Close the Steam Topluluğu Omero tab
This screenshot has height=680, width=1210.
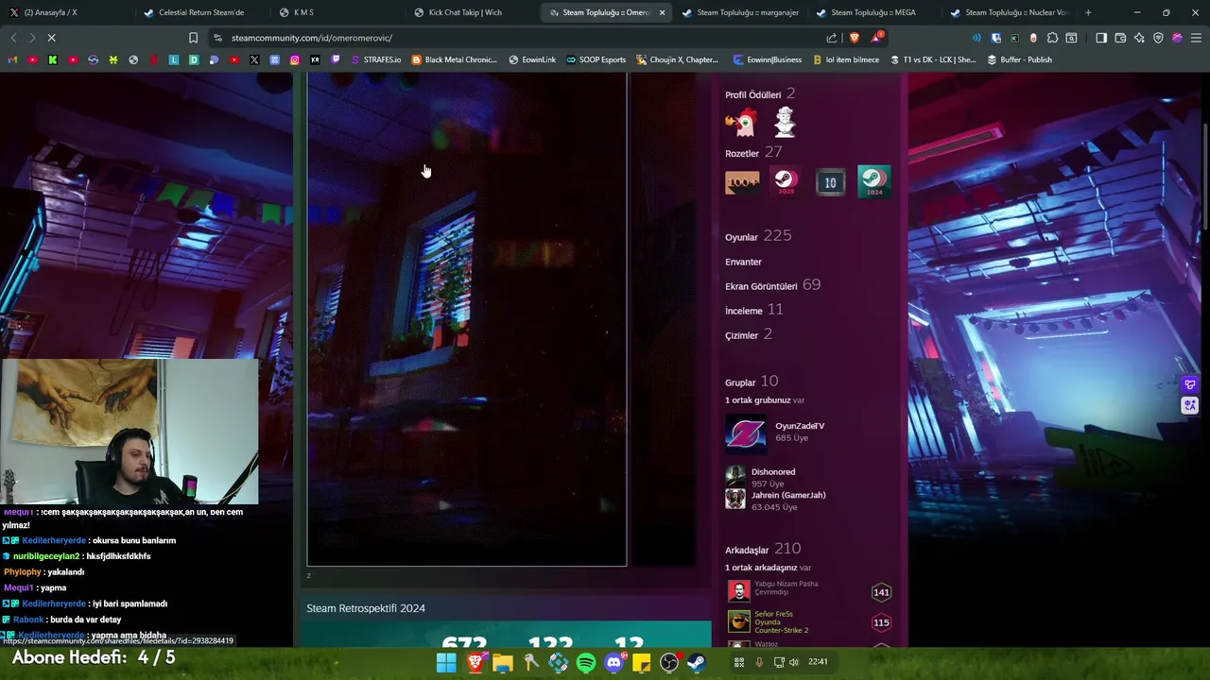(x=662, y=12)
